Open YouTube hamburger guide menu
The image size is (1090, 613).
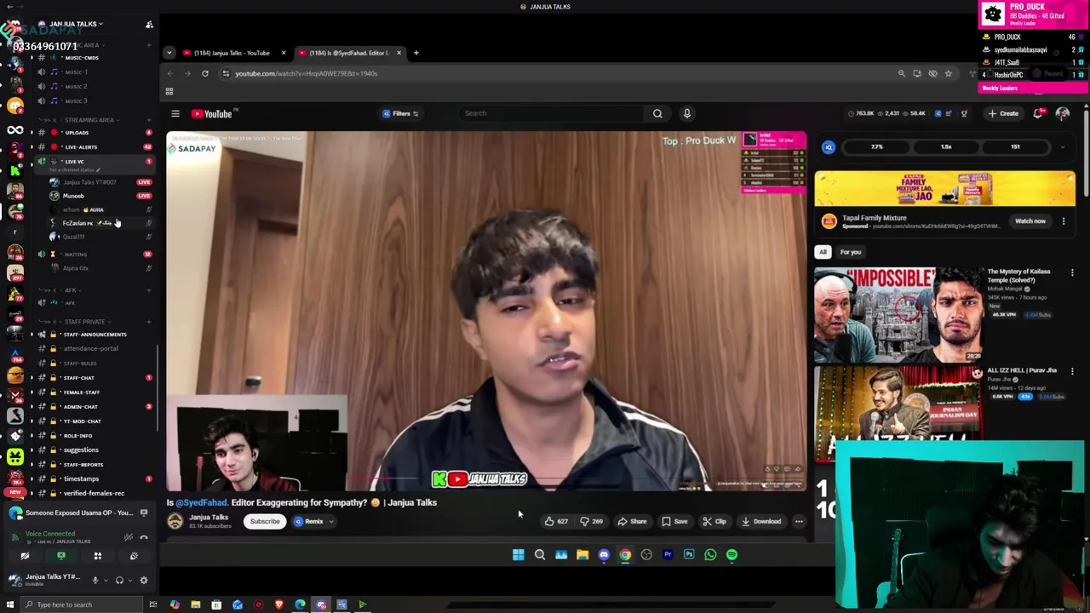pos(175,113)
